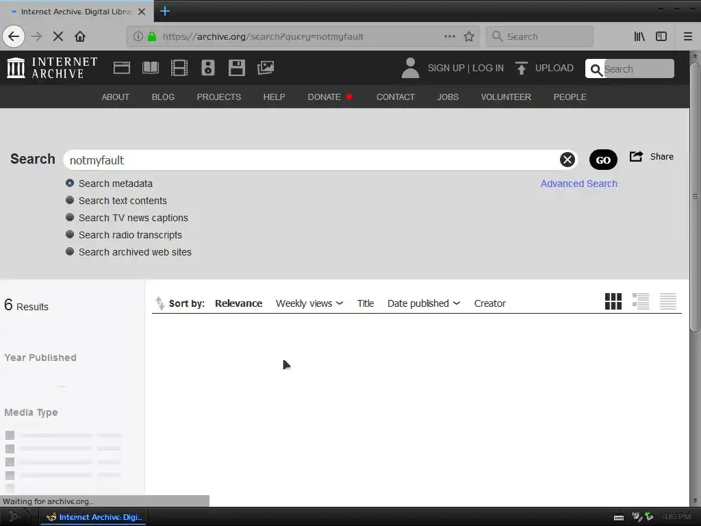The width and height of the screenshot is (701, 526).
Task: Click the UPLOAD link
Action: 554,68
